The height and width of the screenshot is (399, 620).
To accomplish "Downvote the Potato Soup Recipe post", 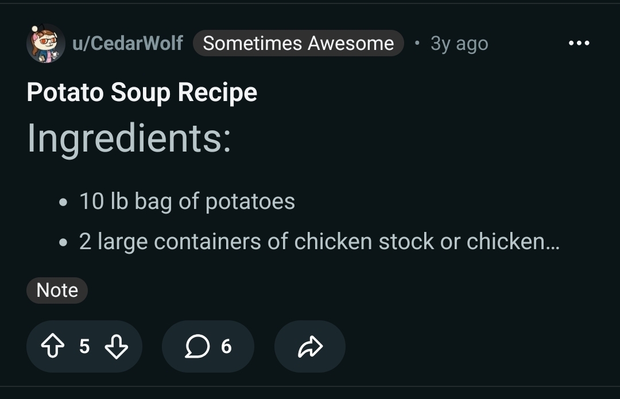I will [x=117, y=346].
